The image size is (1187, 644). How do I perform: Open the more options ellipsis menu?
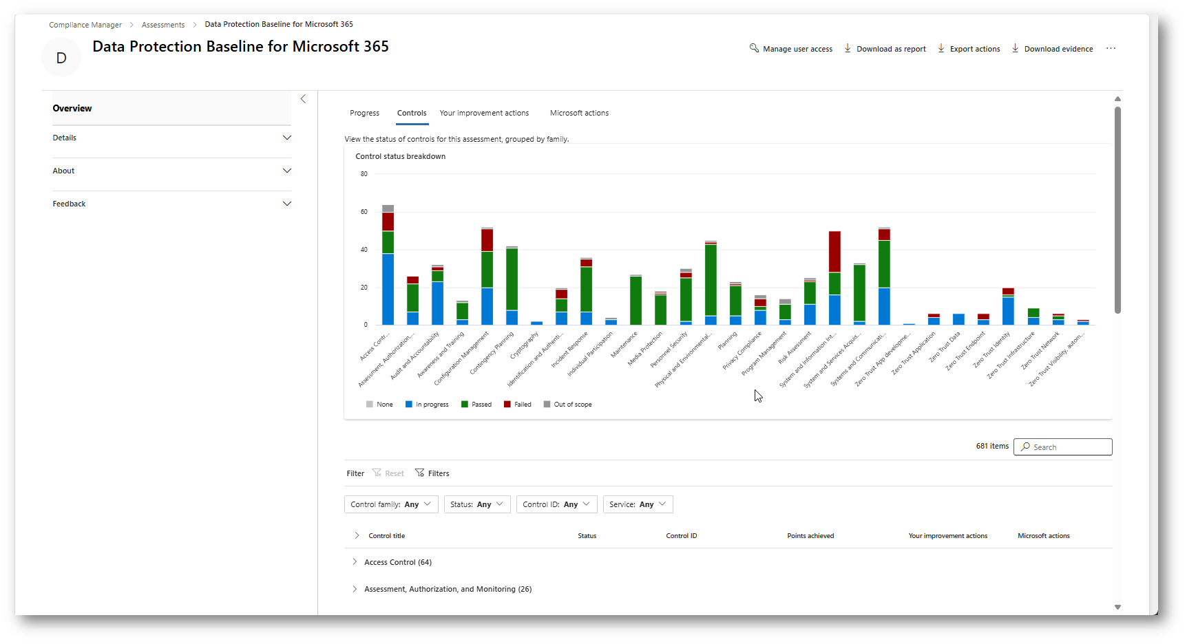tap(1111, 48)
